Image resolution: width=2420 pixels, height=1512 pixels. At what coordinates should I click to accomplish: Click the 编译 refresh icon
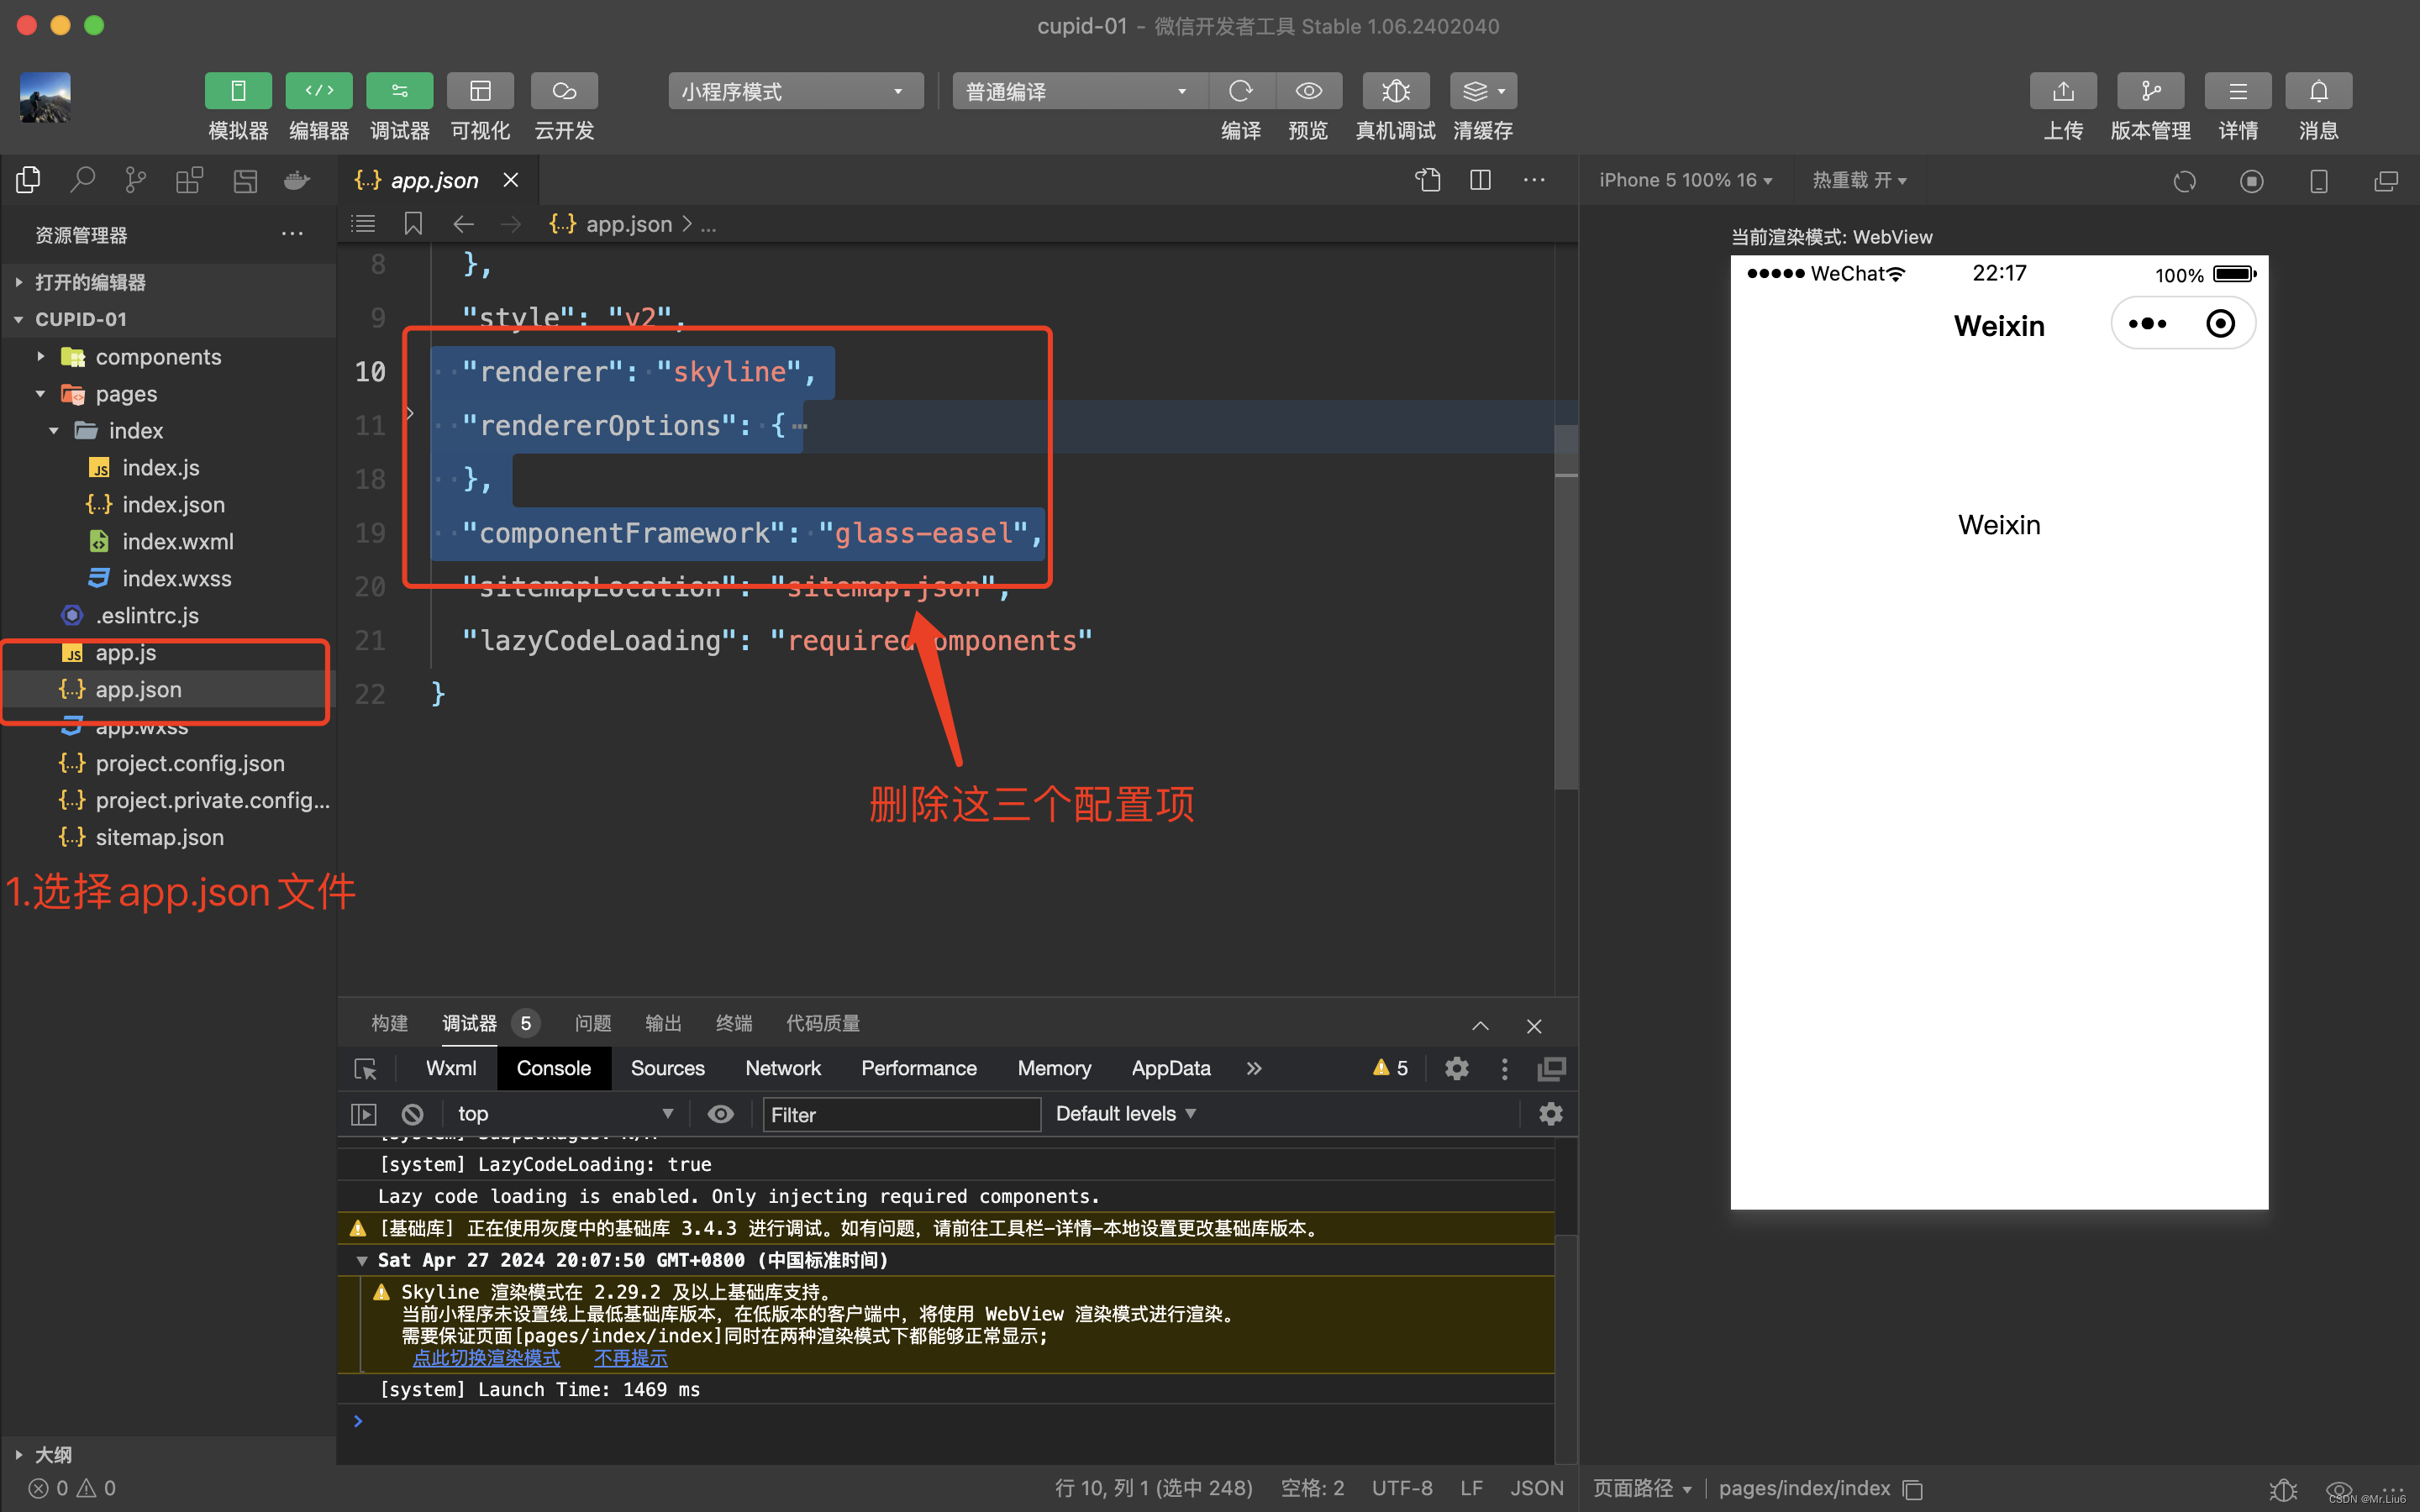point(1241,91)
